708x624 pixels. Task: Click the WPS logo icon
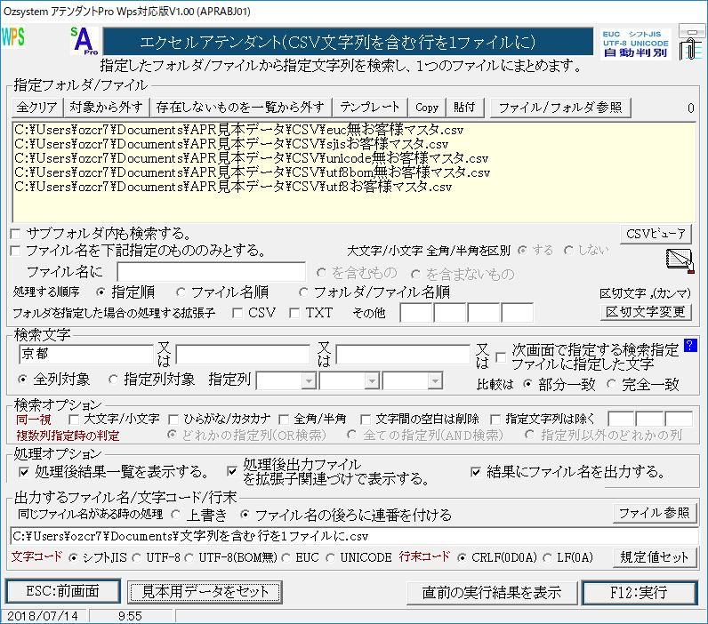(x=13, y=37)
